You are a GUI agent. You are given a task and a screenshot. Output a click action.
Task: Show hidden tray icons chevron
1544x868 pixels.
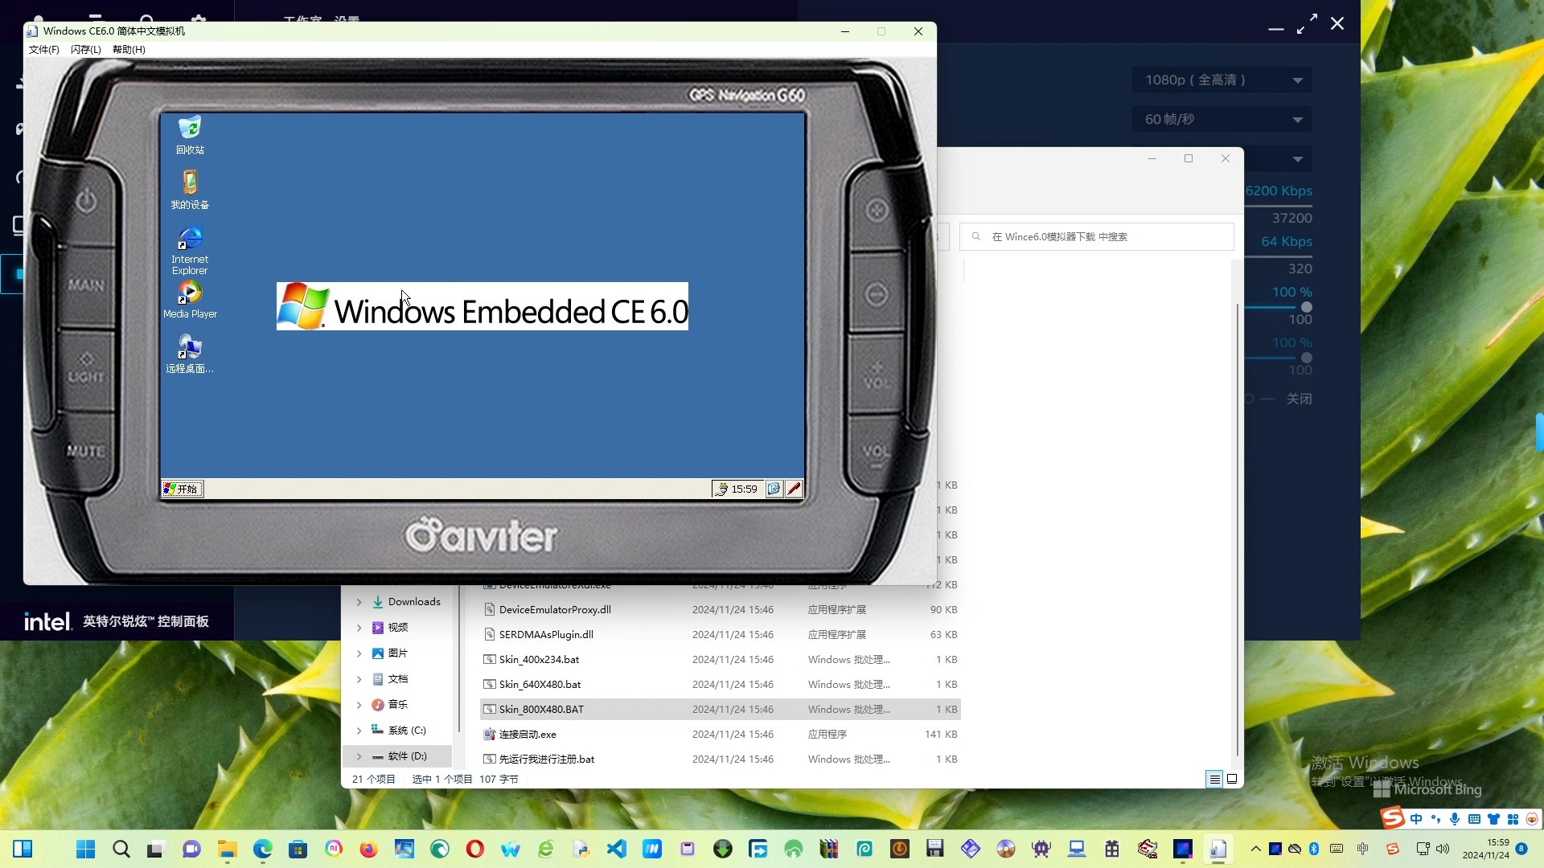1255,849
